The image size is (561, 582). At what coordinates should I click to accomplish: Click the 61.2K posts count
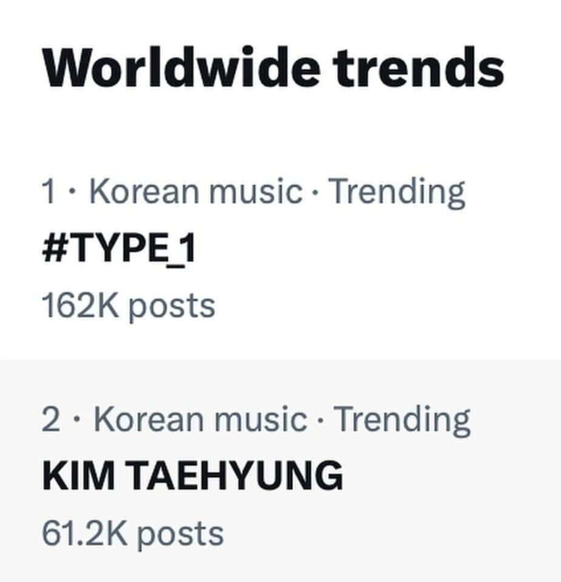[132, 533]
